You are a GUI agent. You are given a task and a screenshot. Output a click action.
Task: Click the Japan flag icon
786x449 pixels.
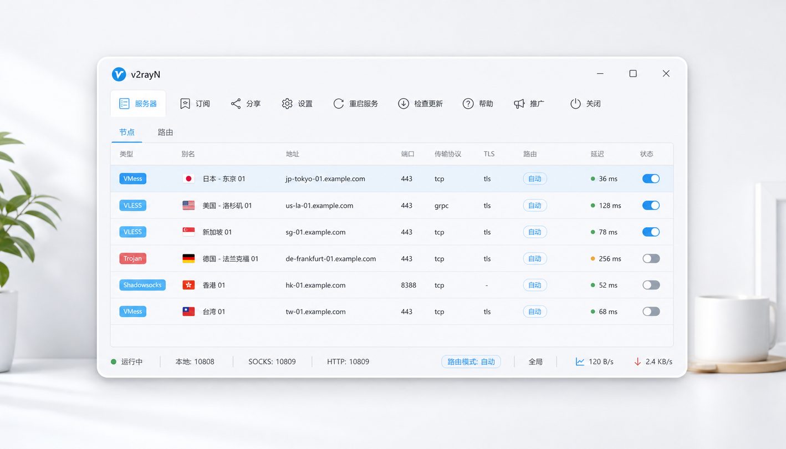(x=188, y=178)
